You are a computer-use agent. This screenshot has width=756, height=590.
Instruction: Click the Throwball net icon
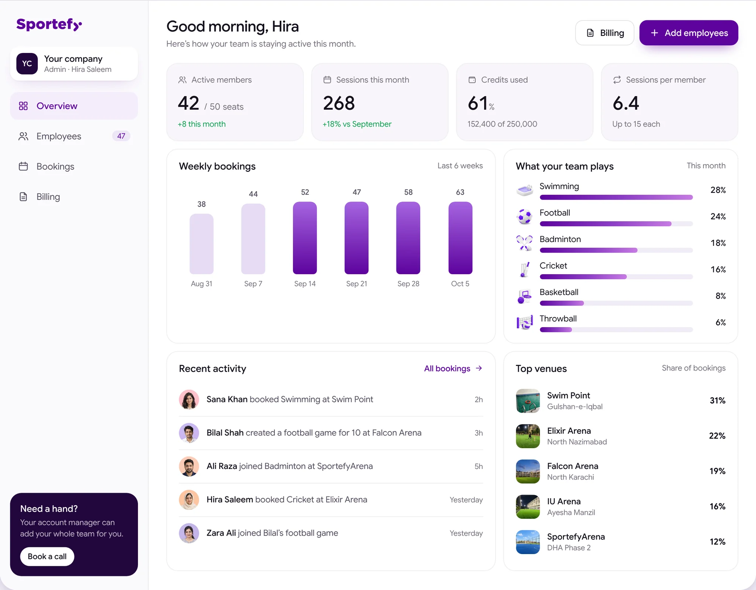(525, 322)
